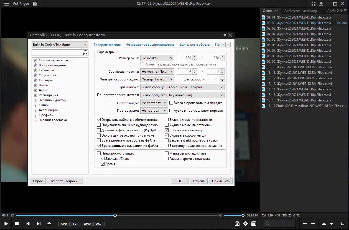Expand the 'Аудио' tree node
Image resolution: width=349 pixels, height=230 pixels.
36,90
